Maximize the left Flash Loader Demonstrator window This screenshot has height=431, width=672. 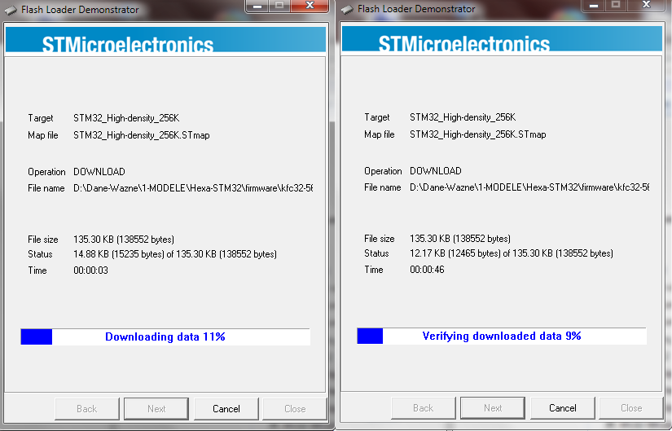[x=279, y=6]
